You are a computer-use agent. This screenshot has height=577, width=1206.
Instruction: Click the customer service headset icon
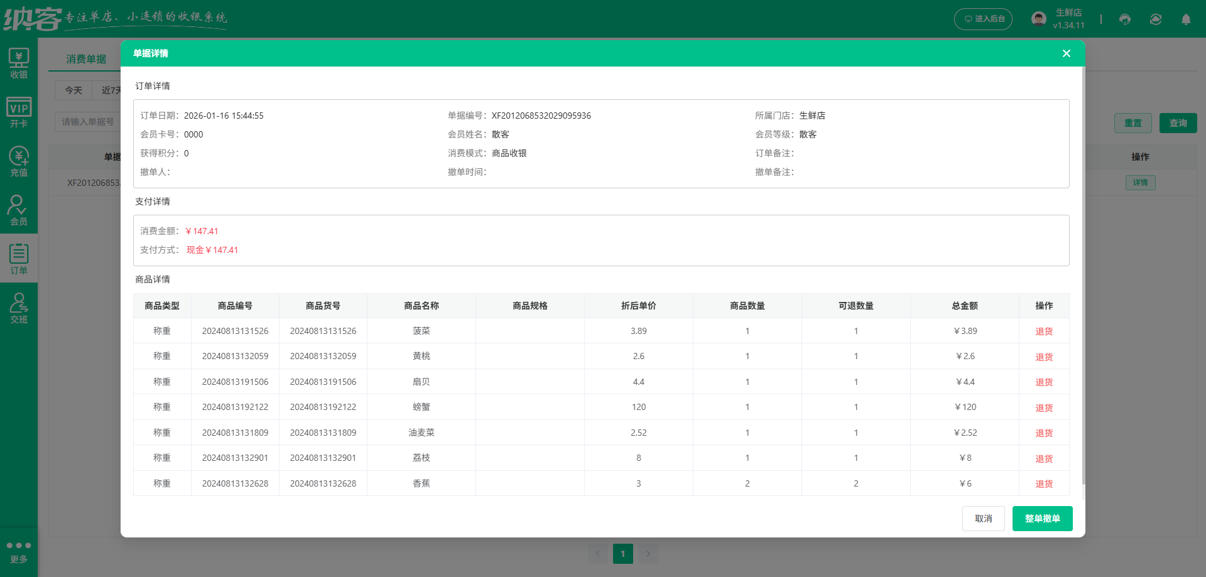(1124, 19)
